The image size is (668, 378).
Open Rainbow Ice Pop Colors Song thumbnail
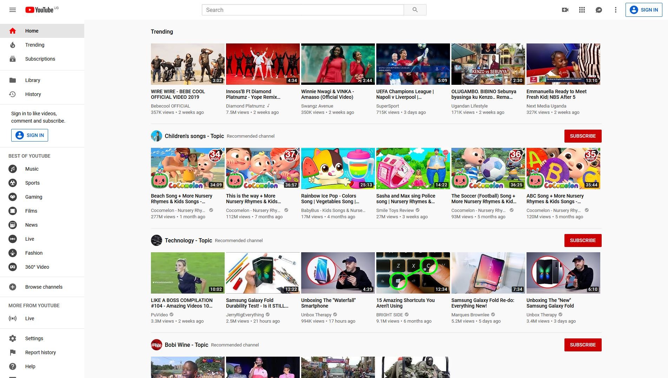click(x=338, y=169)
